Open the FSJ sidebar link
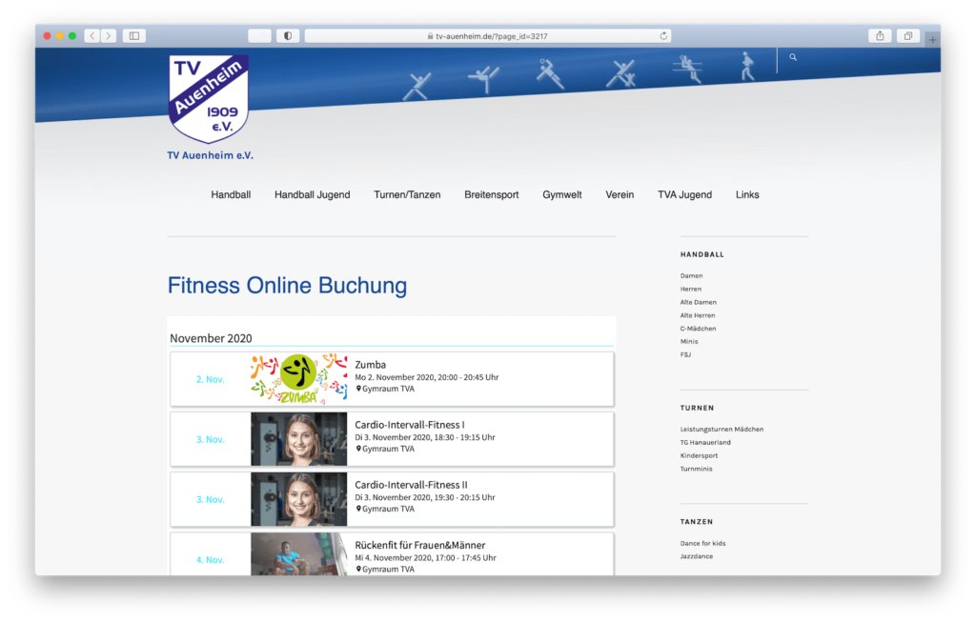 pyautogui.click(x=685, y=354)
